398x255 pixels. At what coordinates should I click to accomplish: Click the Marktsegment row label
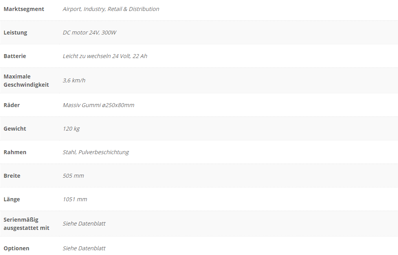24,9
